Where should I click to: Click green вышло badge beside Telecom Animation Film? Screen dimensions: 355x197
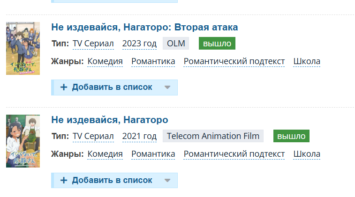pos(291,136)
